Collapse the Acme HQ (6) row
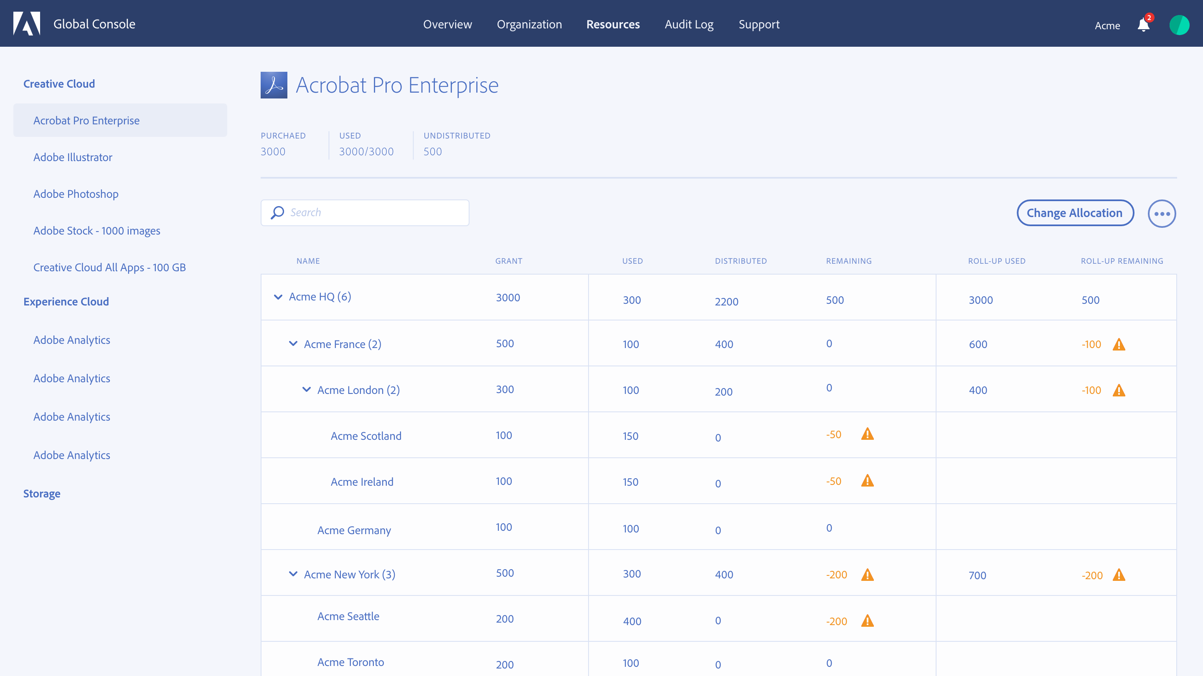 [x=278, y=297]
